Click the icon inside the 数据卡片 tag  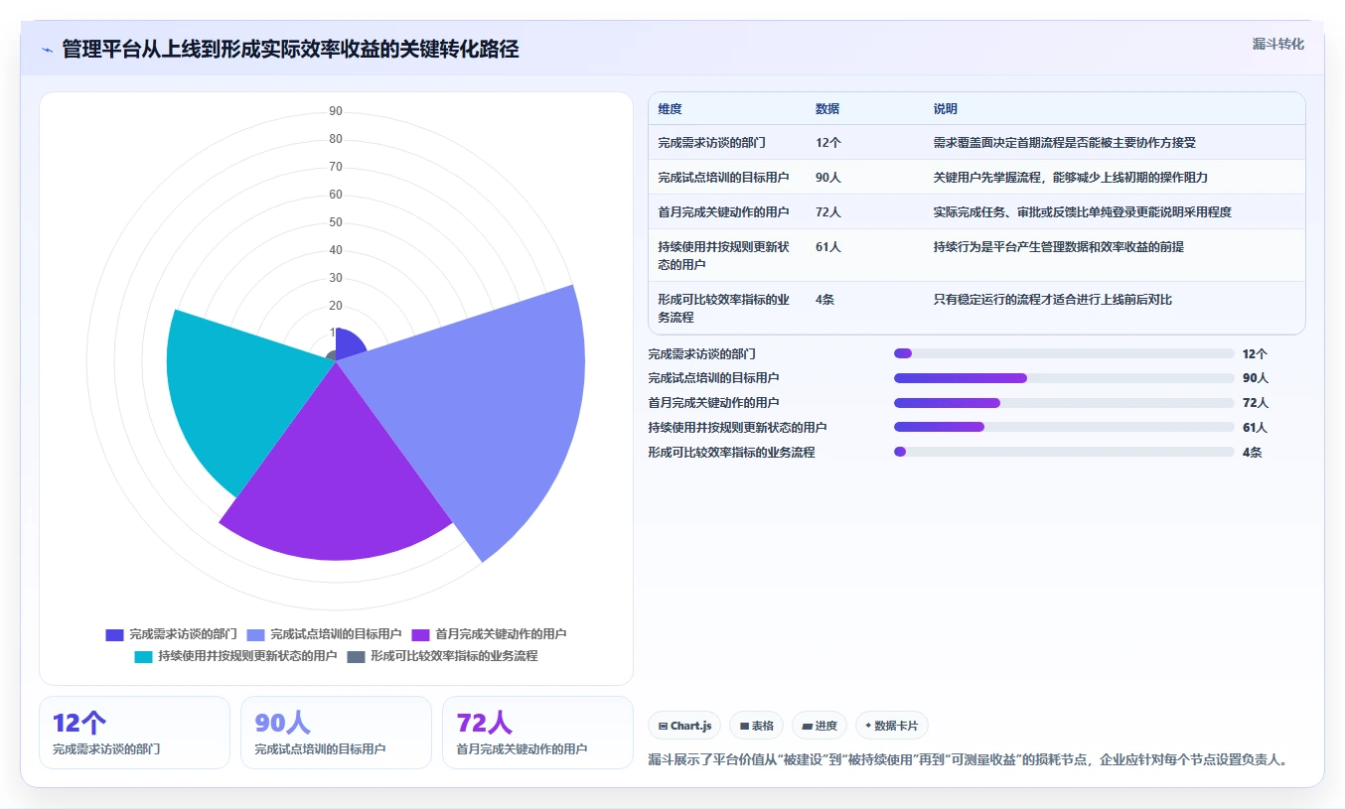868,727
